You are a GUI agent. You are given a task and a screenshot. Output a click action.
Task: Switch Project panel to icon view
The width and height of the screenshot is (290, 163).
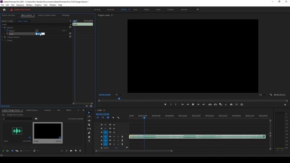tap(12, 151)
